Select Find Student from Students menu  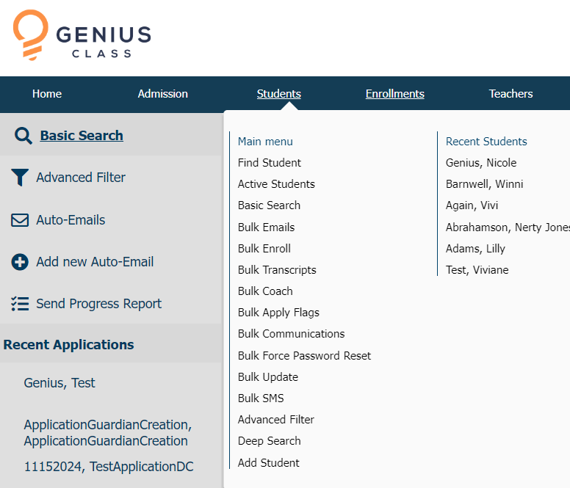270,163
